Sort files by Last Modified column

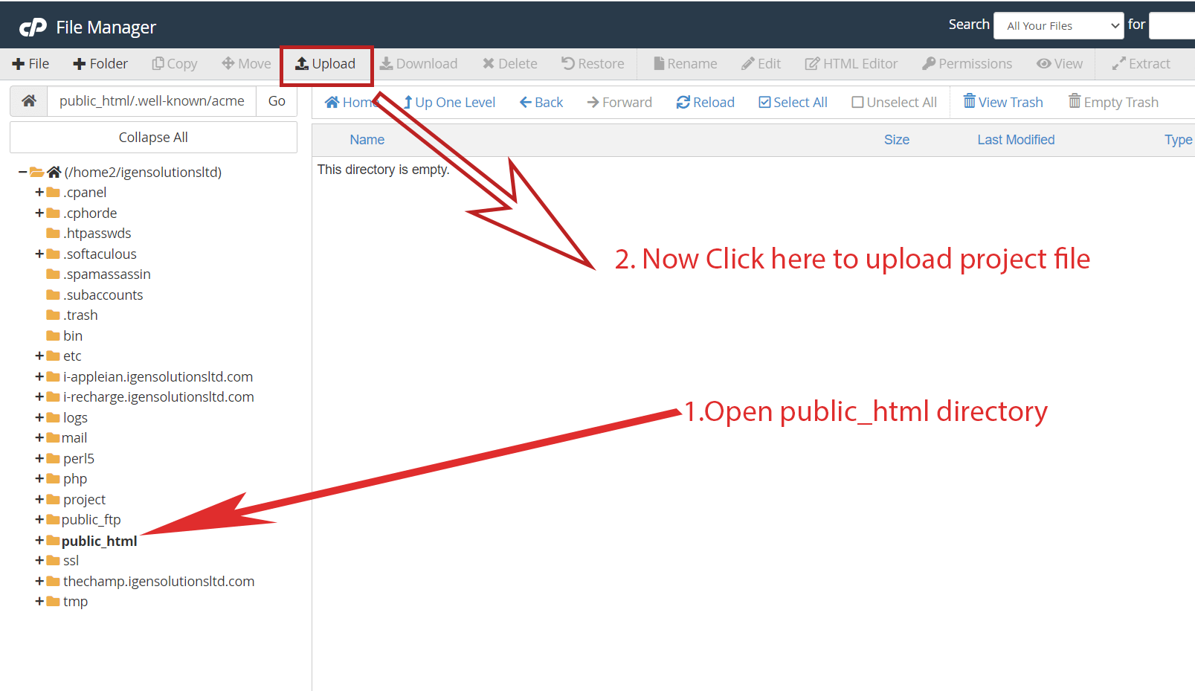(x=1015, y=140)
